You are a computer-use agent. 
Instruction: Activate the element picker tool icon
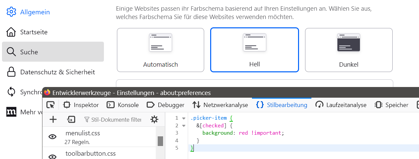click(50, 105)
